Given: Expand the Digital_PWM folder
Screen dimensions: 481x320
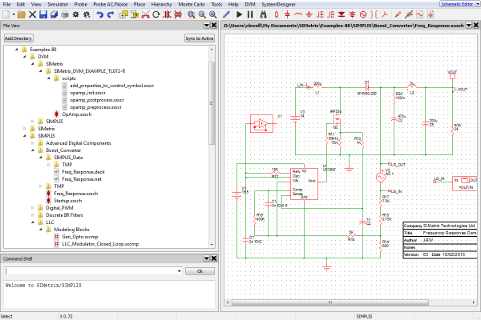Looking at the screenshot, I should click(33, 208).
